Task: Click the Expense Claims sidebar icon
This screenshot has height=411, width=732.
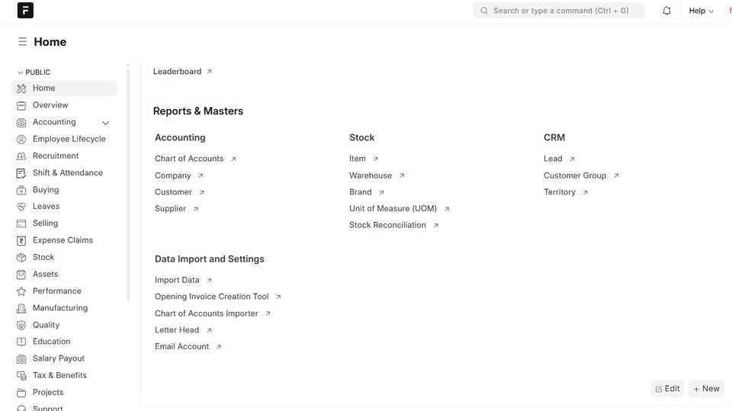Action: [x=21, y=240]
